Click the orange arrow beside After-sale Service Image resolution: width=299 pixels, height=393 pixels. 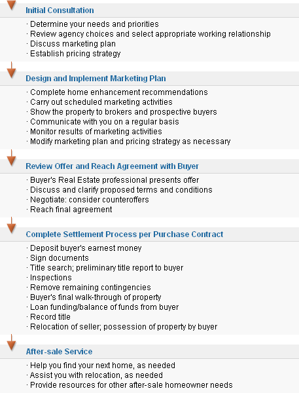[x=11, y=343]
